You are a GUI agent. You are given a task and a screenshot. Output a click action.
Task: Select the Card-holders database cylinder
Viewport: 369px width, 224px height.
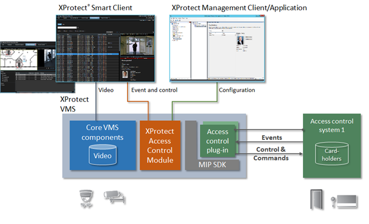coord(332,154)
